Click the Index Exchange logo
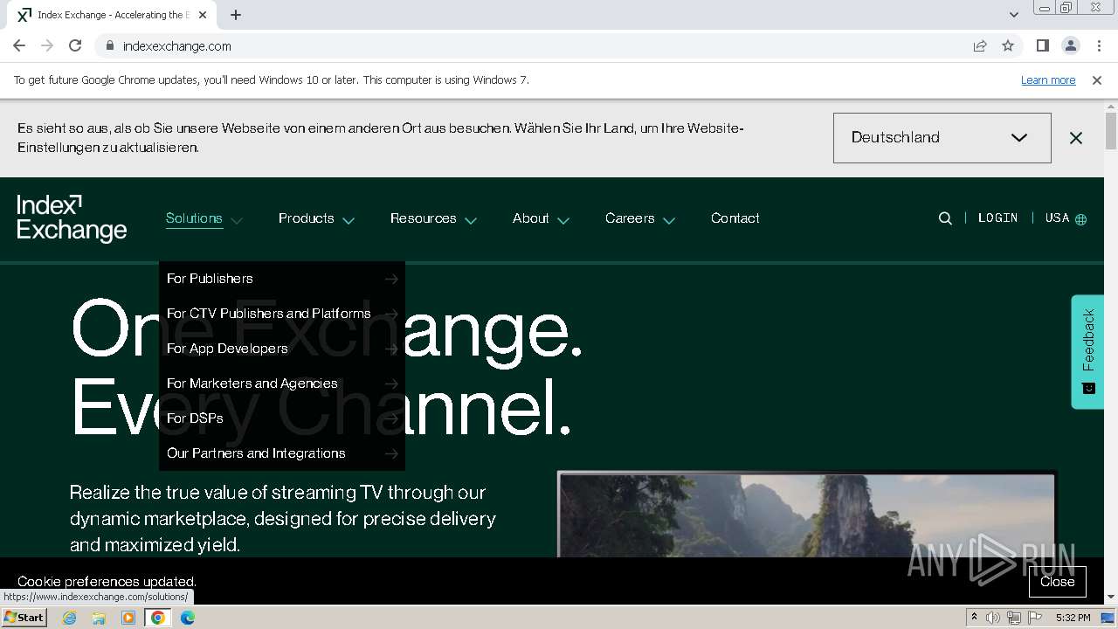 (x=72, y=218)
